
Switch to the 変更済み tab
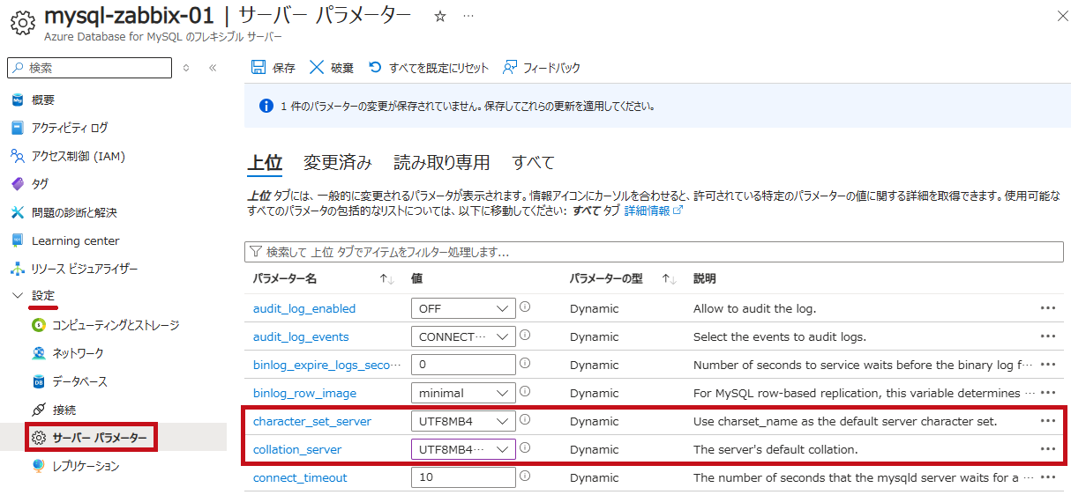coord(338,163)
